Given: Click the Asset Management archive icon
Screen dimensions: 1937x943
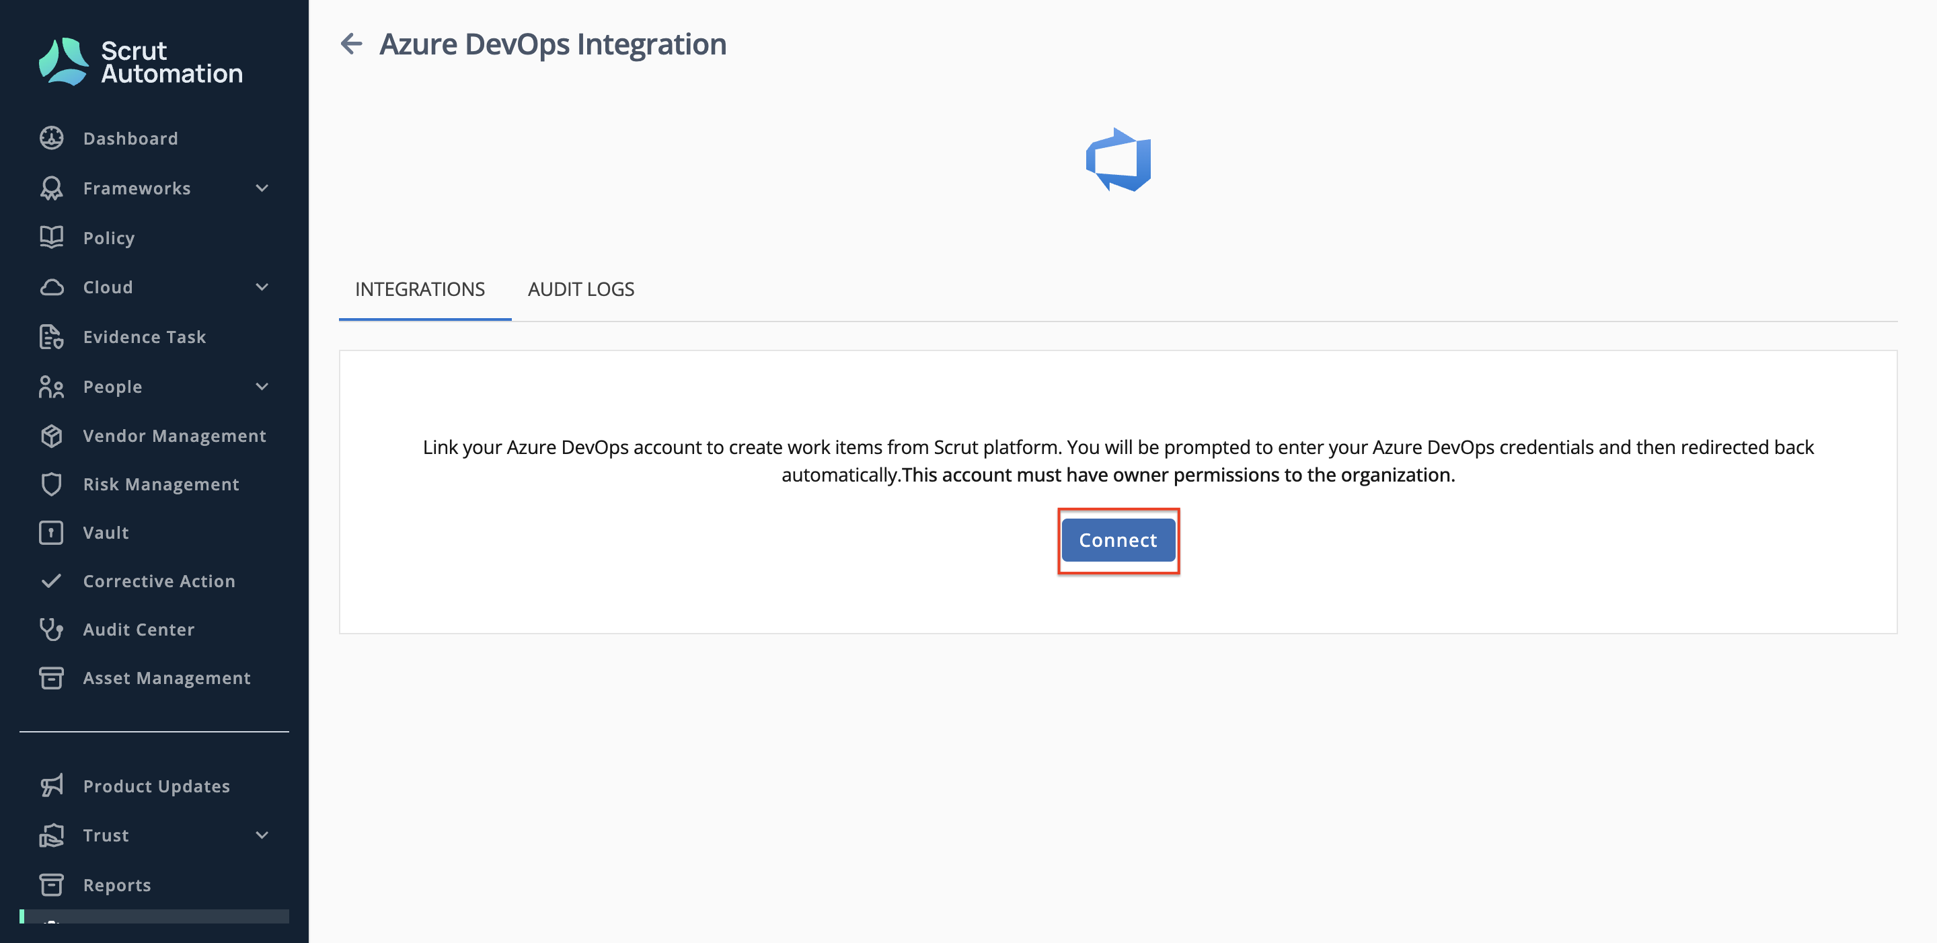Looking at the screenshot, I should click(51, 678).
